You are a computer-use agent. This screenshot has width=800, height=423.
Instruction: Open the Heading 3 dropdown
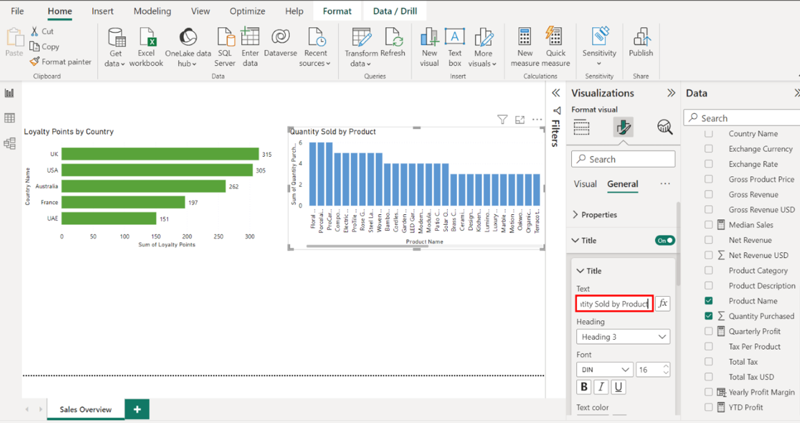click(x=623, y=337)
